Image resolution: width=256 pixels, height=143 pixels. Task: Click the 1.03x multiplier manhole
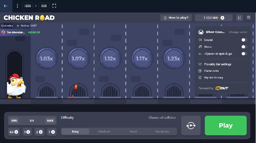coord(46,58)
